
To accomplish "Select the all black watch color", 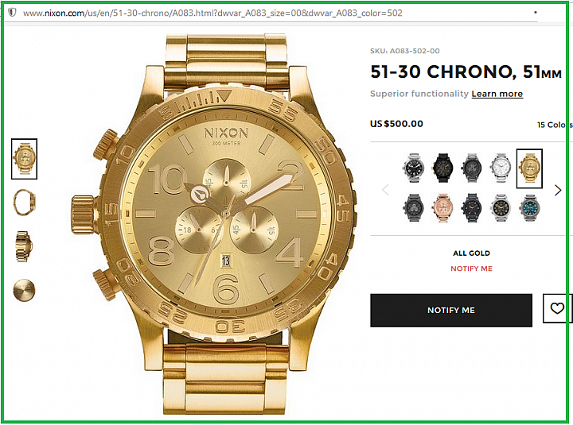I will (442, 168).
